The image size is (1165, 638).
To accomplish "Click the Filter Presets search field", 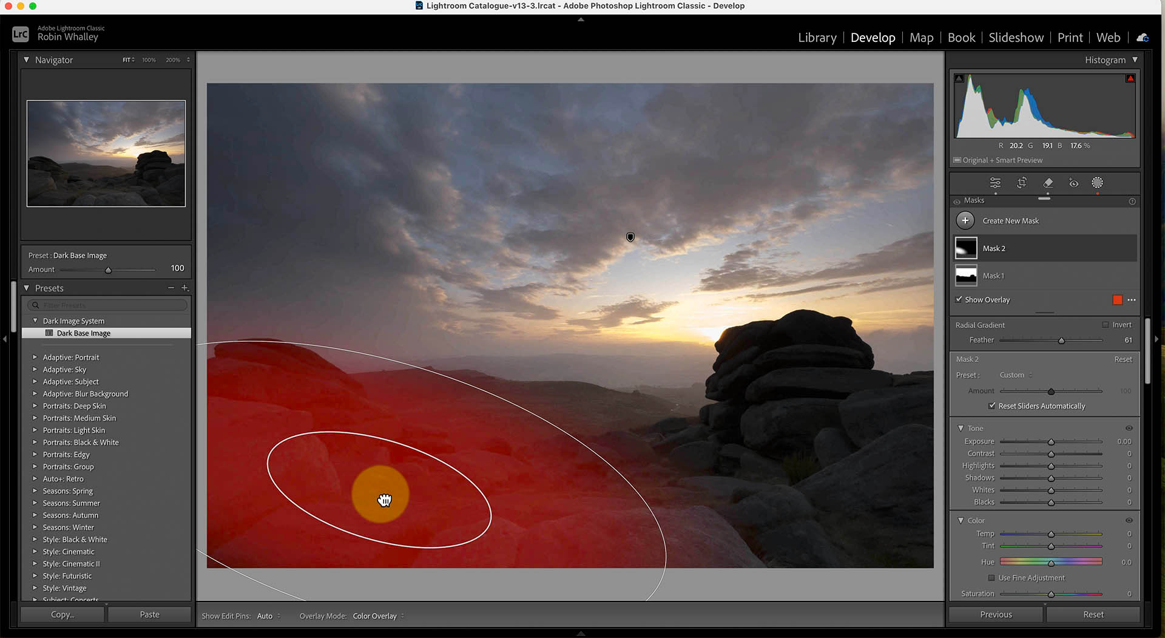I will [107, 305].
